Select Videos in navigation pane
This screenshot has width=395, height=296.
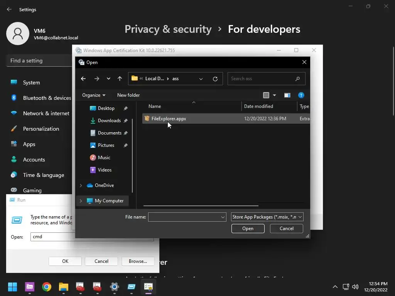point(105,170)
